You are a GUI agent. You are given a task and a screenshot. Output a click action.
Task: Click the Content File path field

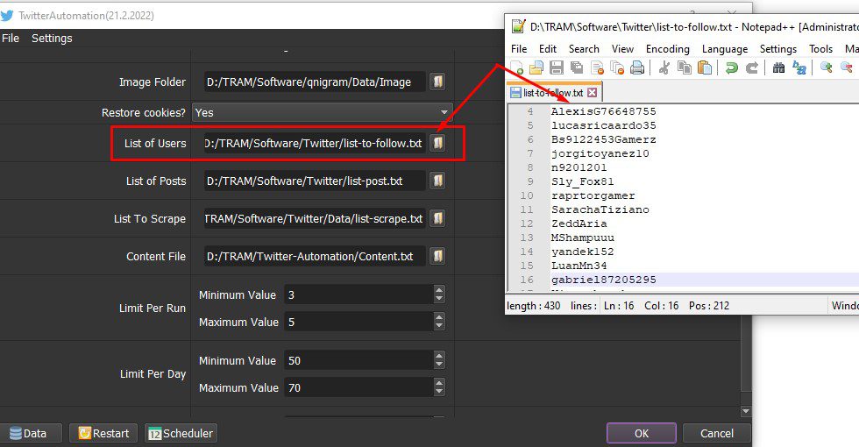coord(315,256)
